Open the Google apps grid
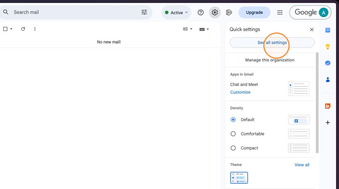The image size is (339, 189). [x=280, y=12]
